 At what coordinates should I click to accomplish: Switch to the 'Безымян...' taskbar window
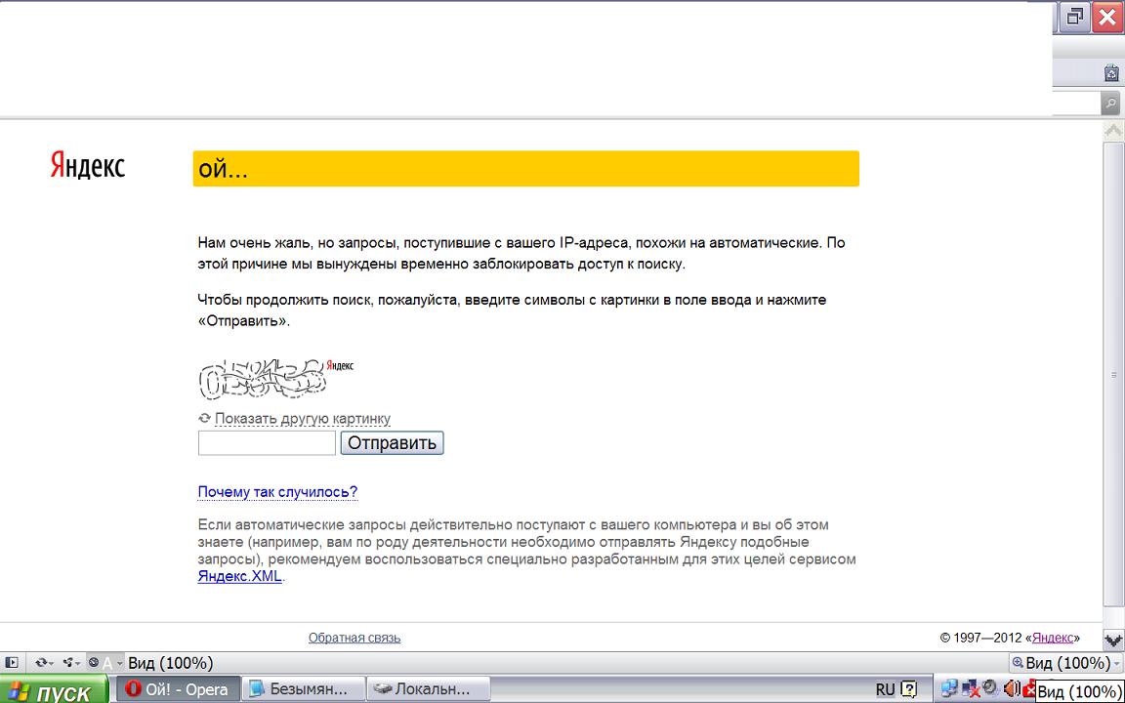(302, 690)
